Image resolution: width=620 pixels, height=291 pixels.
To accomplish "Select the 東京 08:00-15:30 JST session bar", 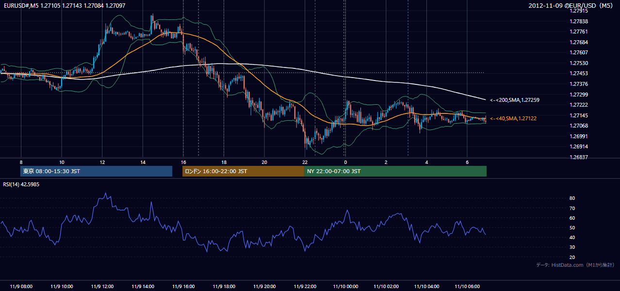I will [x=96, y=171].
